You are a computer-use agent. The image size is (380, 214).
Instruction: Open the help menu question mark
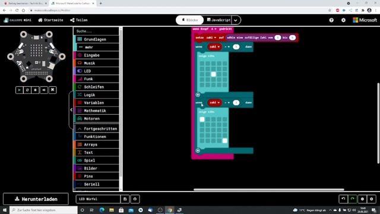point(331,20)
